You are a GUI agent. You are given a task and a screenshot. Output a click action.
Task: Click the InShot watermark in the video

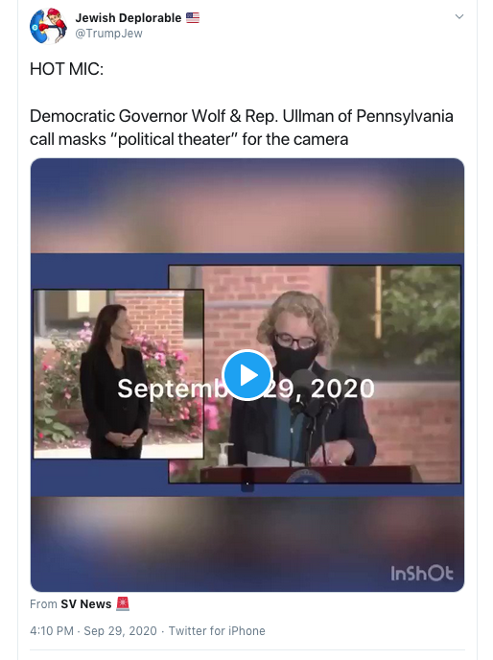point(422,574)
